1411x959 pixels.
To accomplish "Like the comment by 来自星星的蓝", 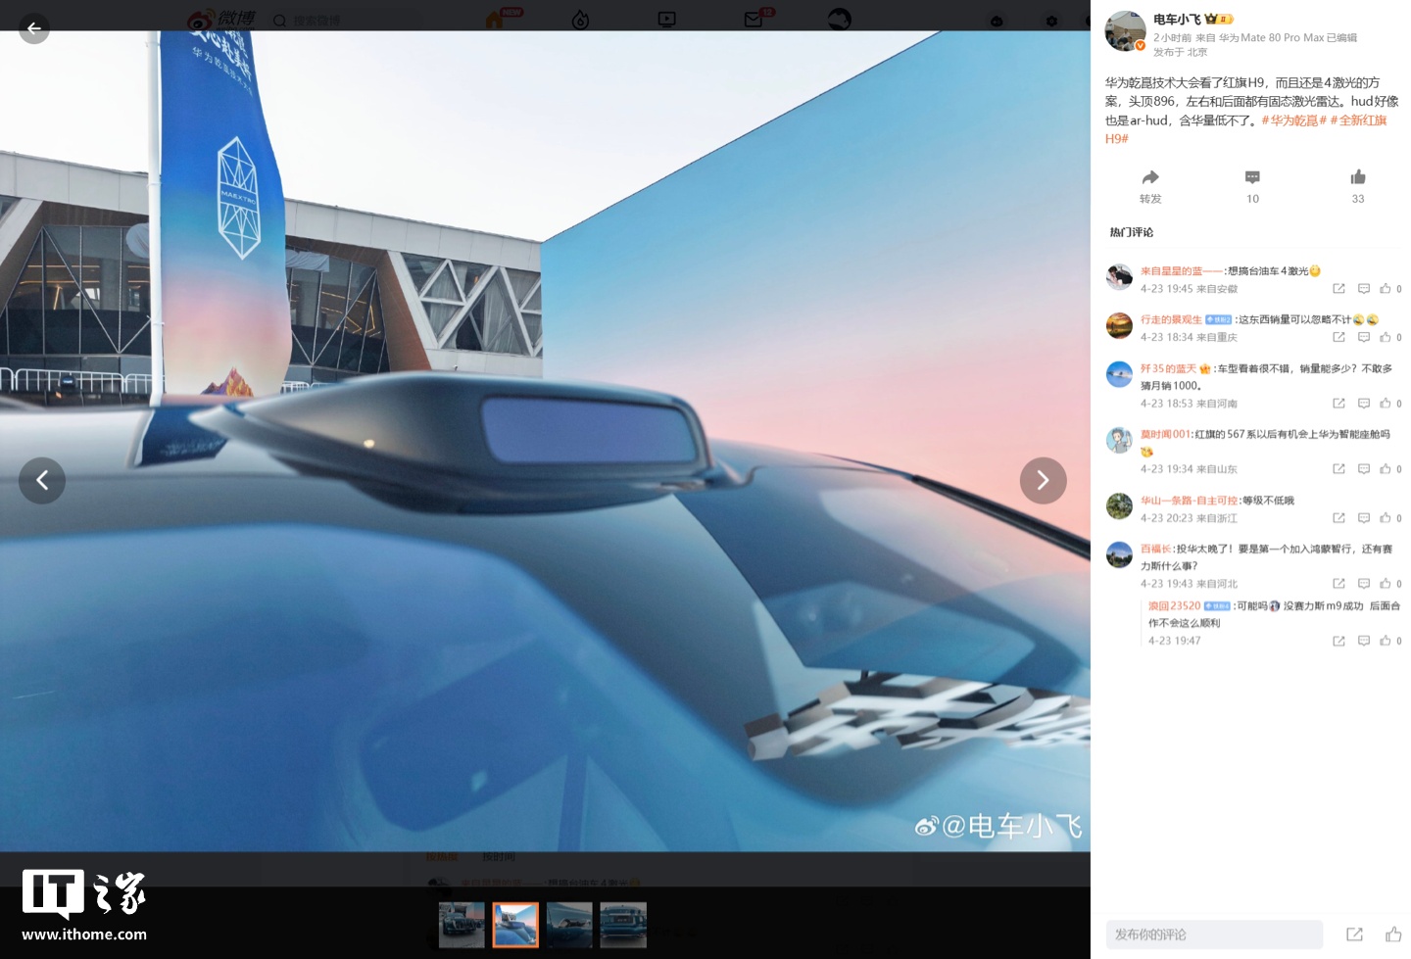I will tap(1386, 289).
